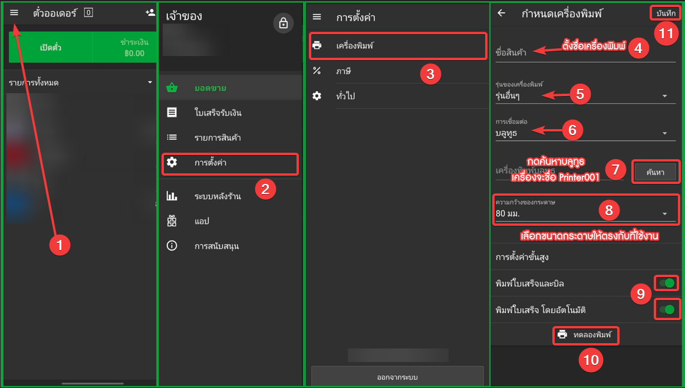Tap ทดลองพิมพ์ test print button
The image size is (685, 388).
(x=586, y=335)
